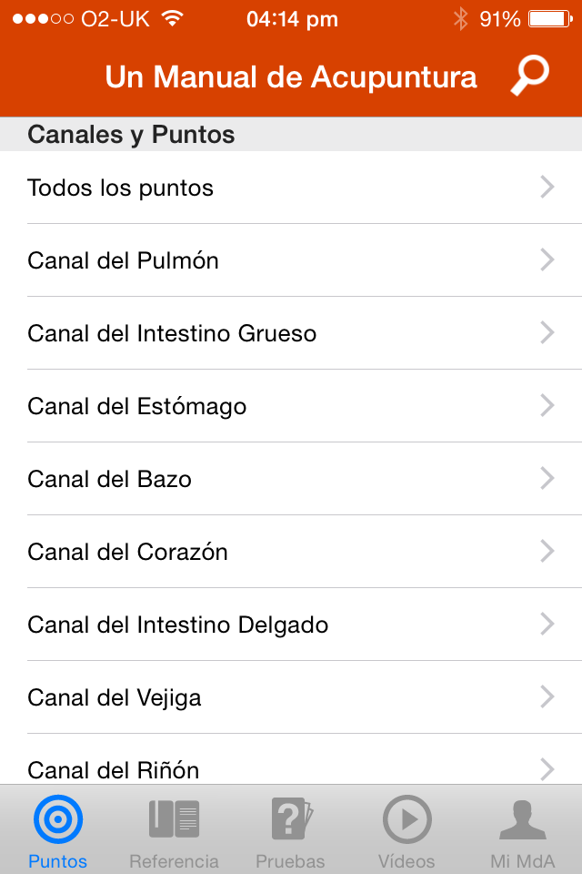Open the search magnifier icon
The width and height of the screenshot is (582, 874).
coord(529,76)
